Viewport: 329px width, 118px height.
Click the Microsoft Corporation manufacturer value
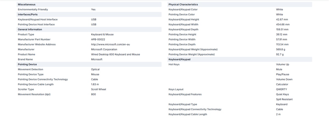pyautogui.click(x=104, y=49)
